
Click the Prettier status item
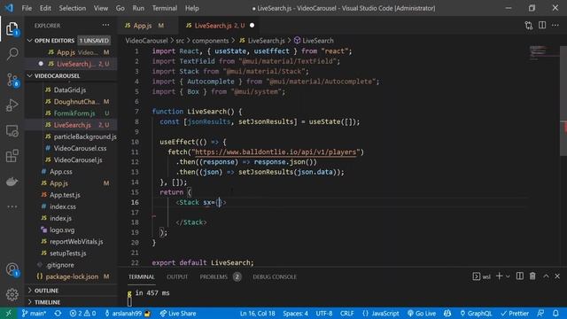click(514, 313)
